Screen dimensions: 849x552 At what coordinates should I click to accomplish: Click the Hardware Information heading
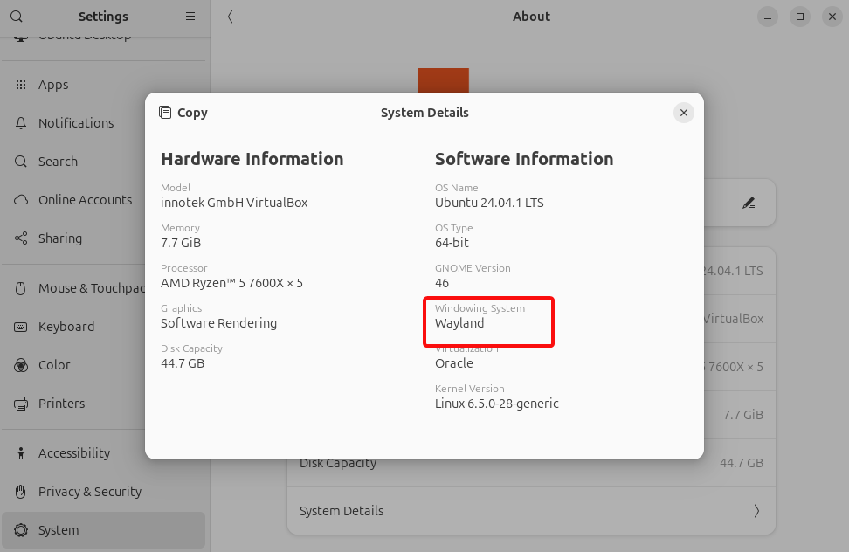[252, 159]
